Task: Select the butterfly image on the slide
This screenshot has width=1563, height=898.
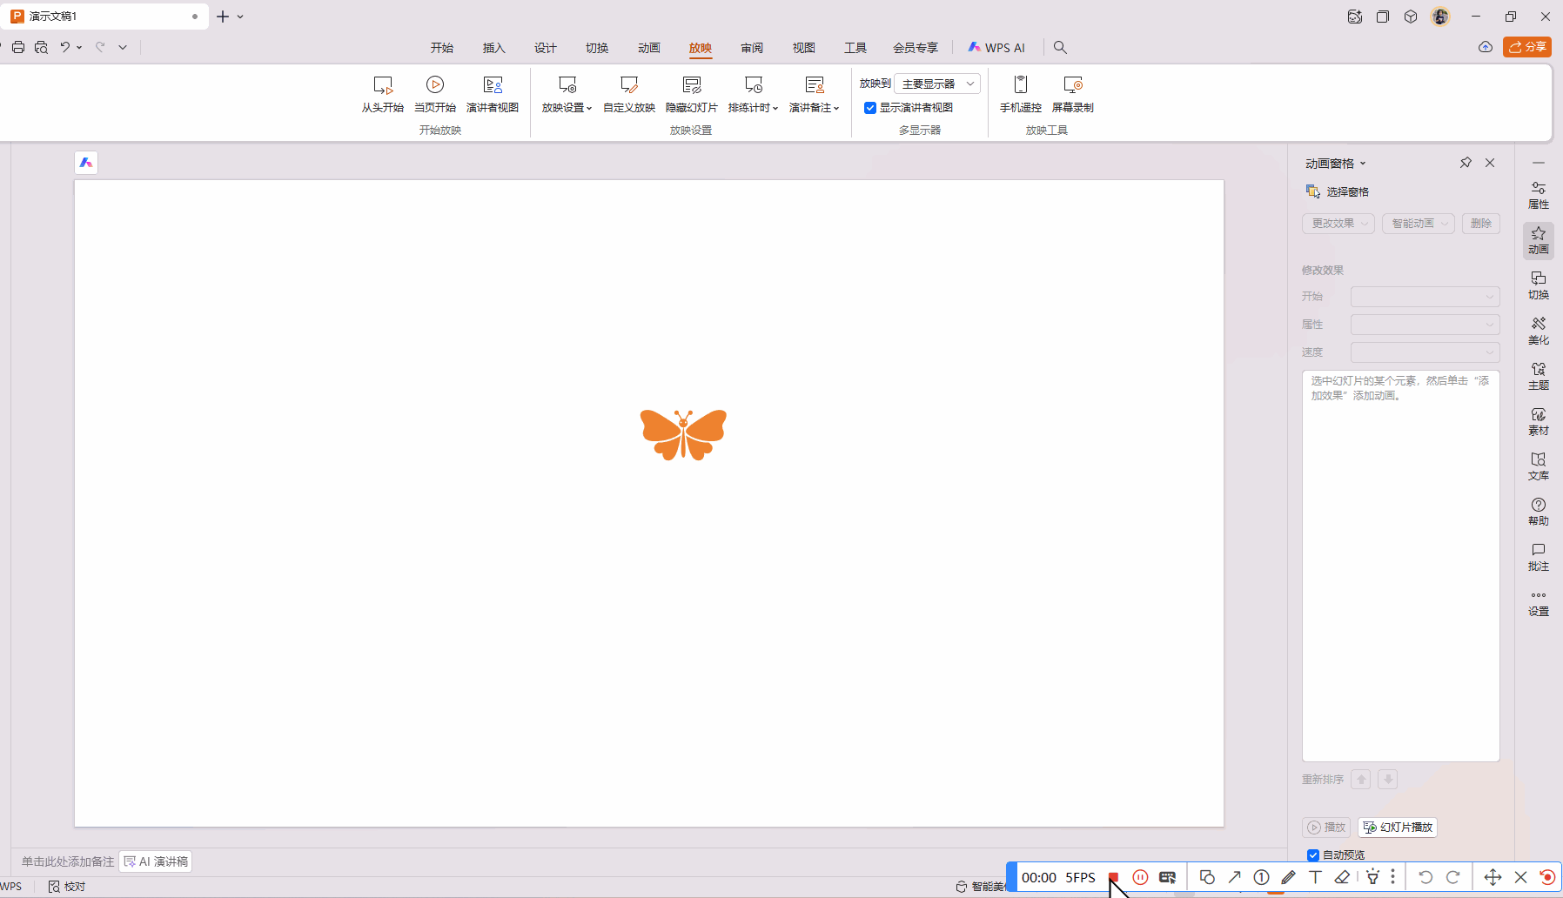Action: point(683,434)
